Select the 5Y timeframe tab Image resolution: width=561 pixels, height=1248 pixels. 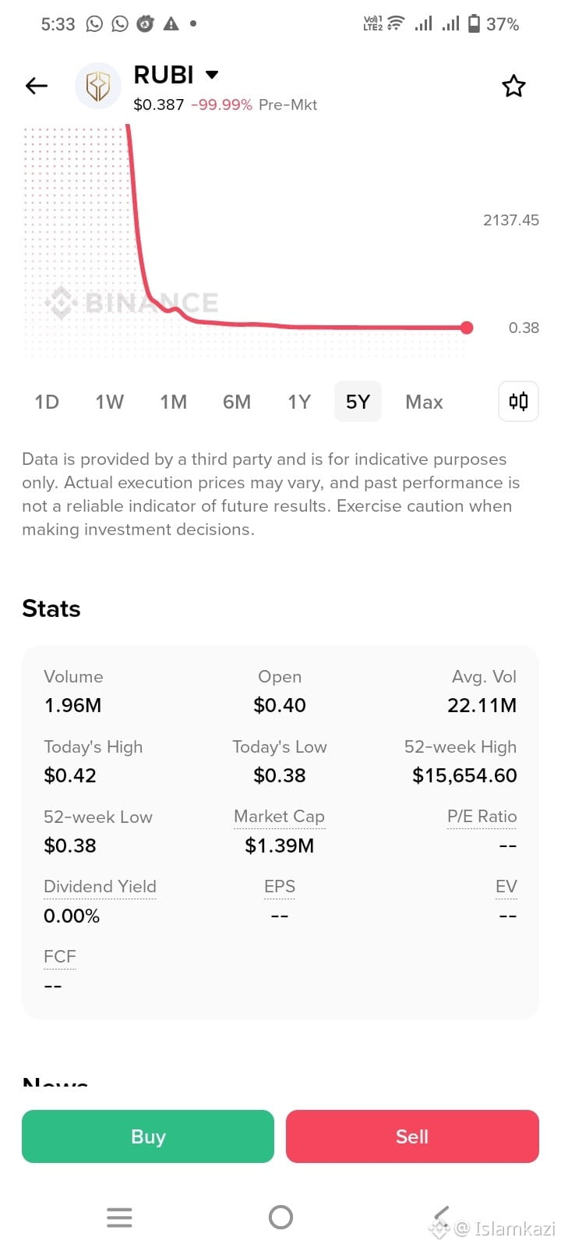[x=358, y=402]
